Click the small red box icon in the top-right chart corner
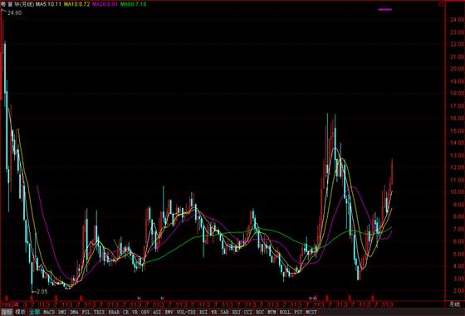The height and width of the screenshot is (316, 465). [x=441, y=4]
